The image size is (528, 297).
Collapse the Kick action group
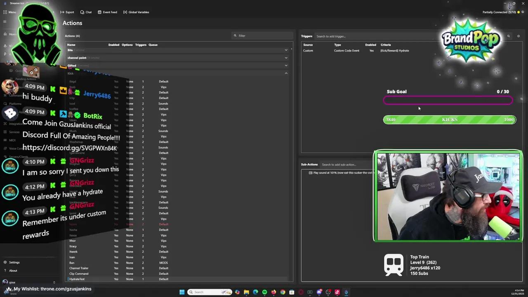(286, 73)
